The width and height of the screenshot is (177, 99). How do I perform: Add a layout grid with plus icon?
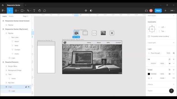[174, 43]
